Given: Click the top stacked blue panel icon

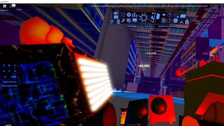Looking at the screenshot, I should pos(116,13).
